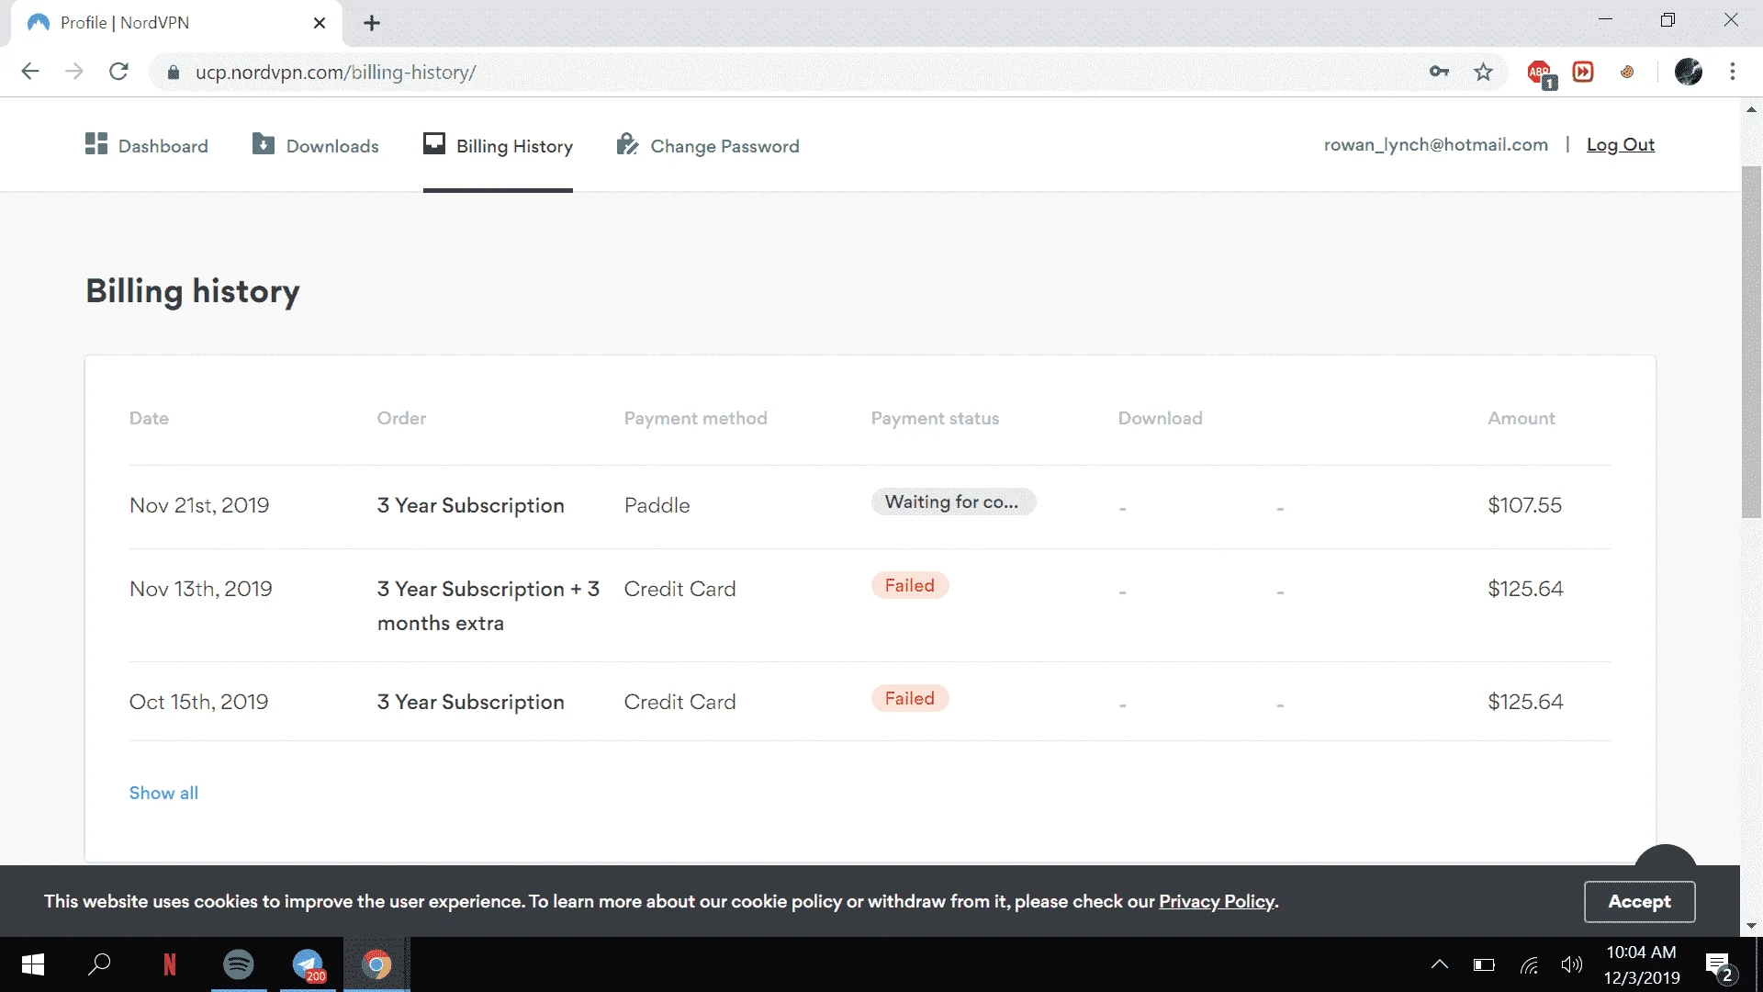This screenshot has width=1763, height=992.
Task: Click the padlock site info icon
Action: click(x=173, y=73)
